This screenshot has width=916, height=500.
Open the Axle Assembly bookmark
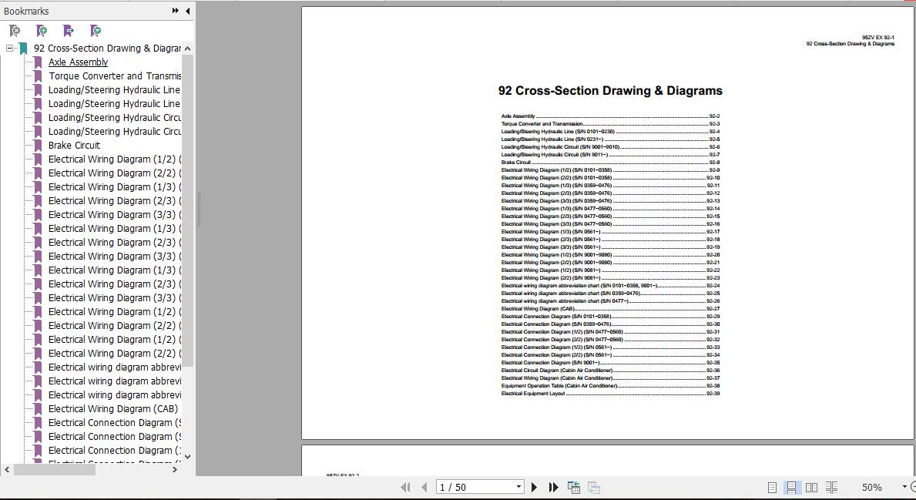tap(78, 62)
